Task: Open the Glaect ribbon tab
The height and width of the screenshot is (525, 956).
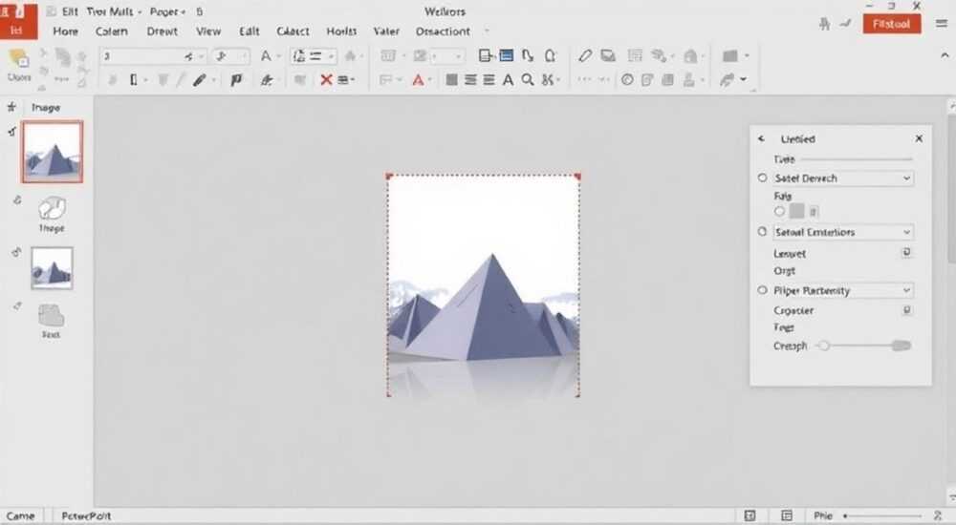Action: click(x=293, y=31)
